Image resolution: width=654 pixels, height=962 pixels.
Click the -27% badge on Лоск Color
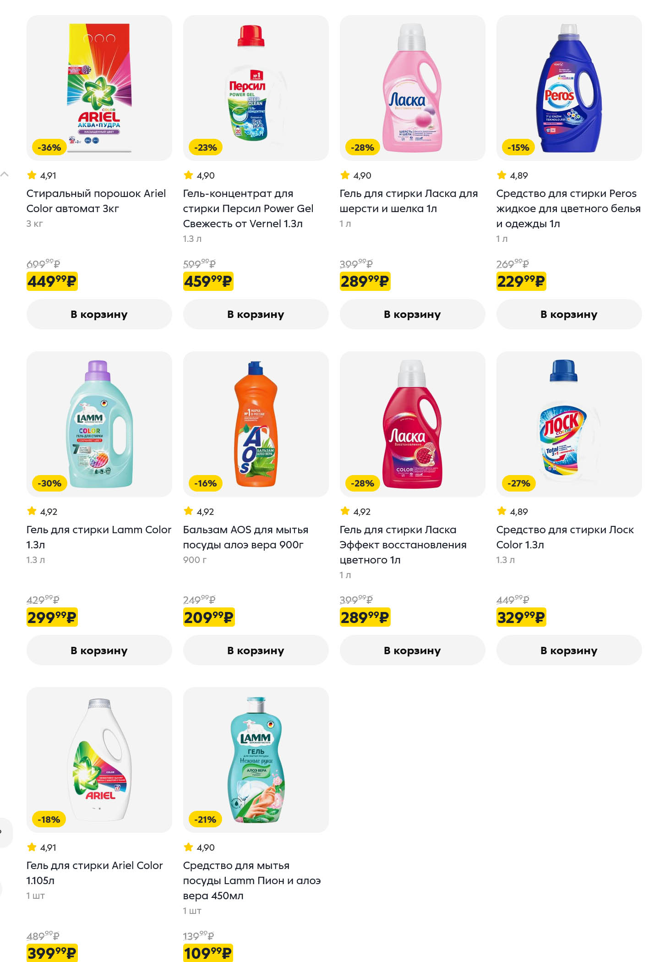519,483
